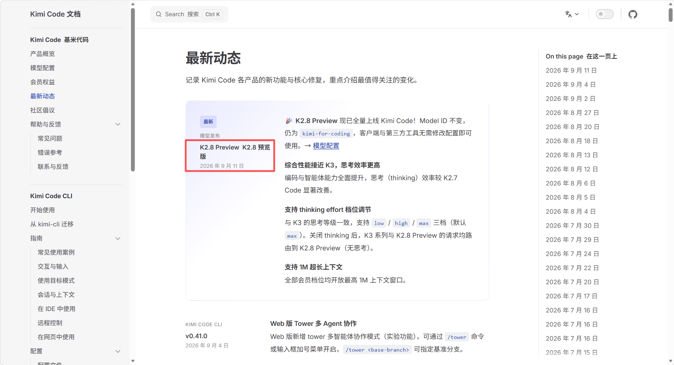The height and width of the screenshot is (365, 674).
Task: Follow the underlined 模型配置 link in the article
Action: click(326, 146)
